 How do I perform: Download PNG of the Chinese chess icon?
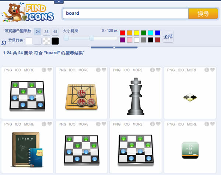point(63,70)
